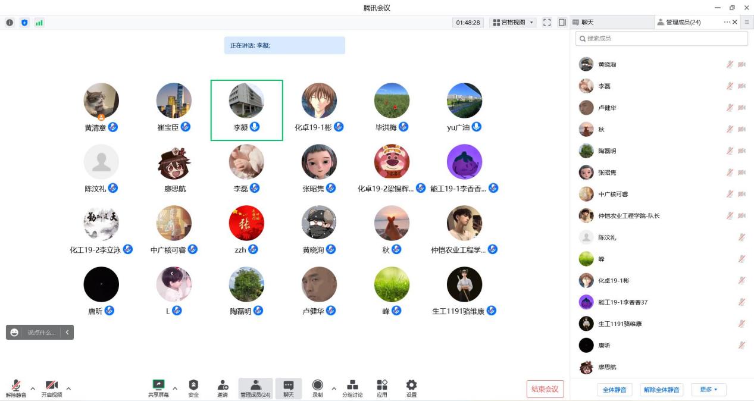Unmute microphone via 解除静音 button
Image resolution: width=754 pixels, height=401 pixels.
coord(16,388)
